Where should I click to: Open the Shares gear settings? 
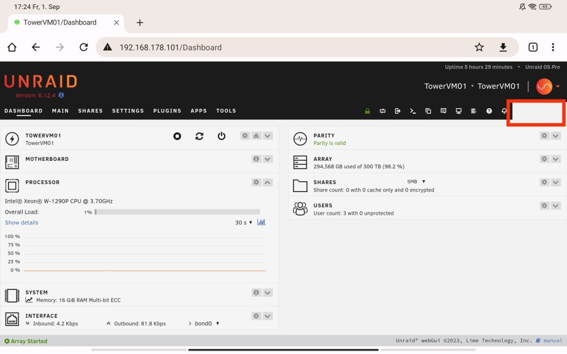click(544, 182)
